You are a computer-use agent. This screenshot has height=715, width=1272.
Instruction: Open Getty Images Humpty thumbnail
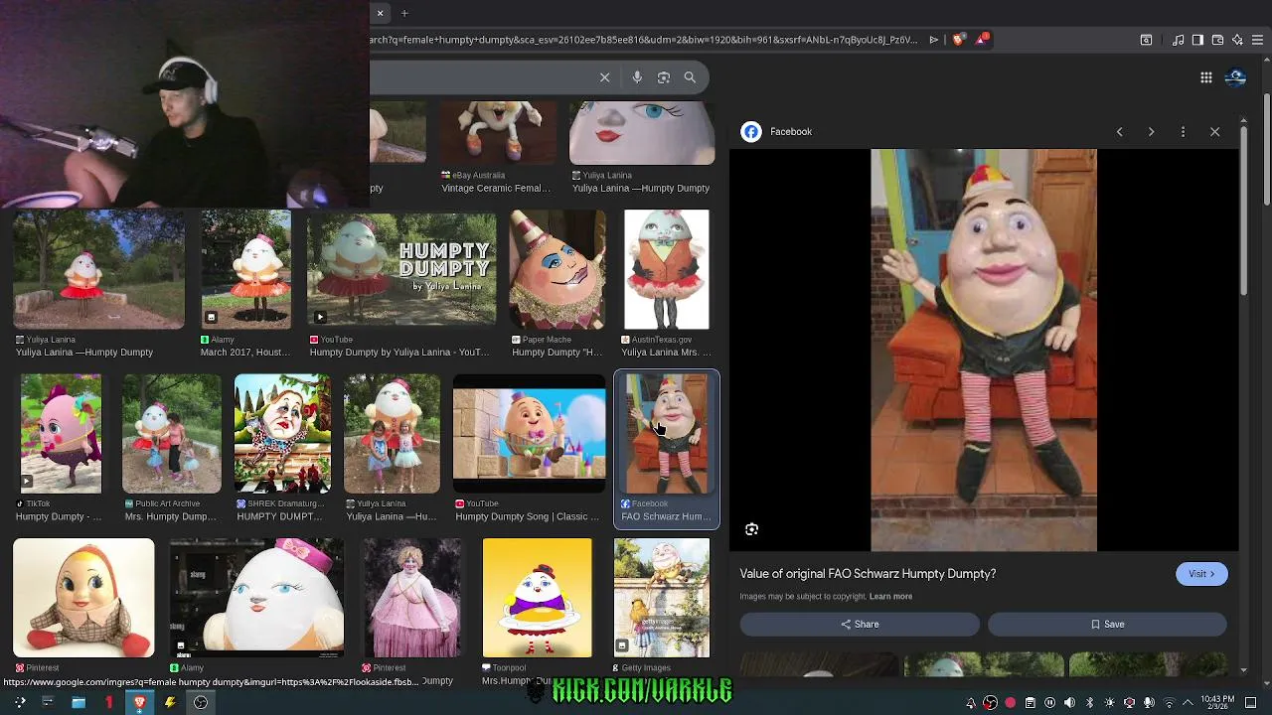(662, 598)
